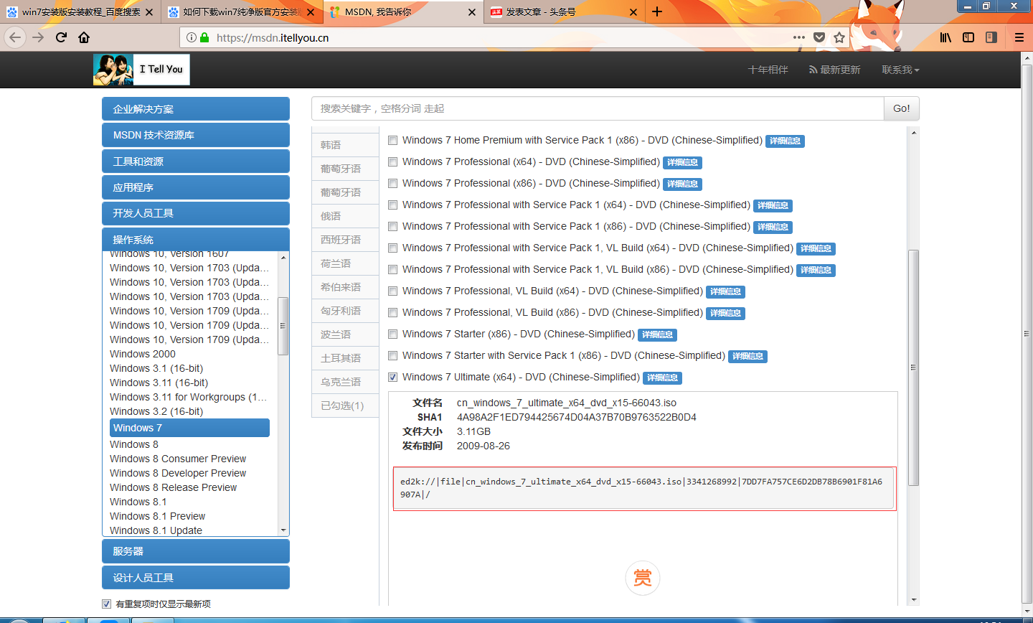Save page to Pocket icon
Screen dimensions: 1033x623
click(819, 37)
